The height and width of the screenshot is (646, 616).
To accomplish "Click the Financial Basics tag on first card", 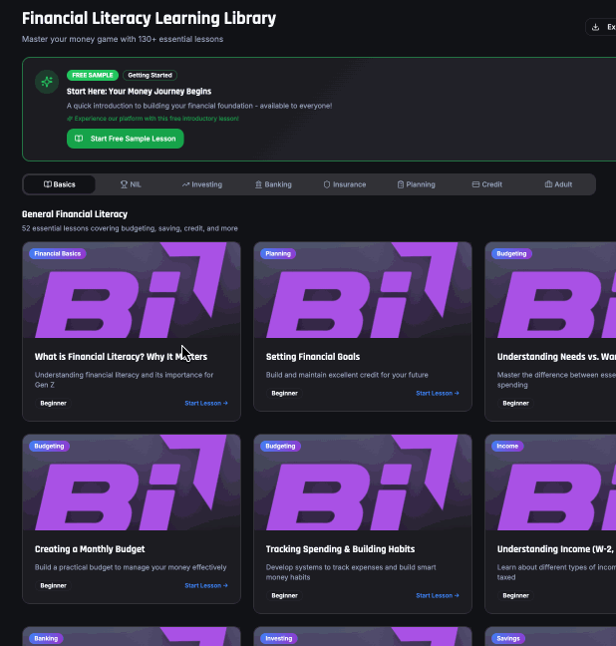I will (x=57, y=253).
